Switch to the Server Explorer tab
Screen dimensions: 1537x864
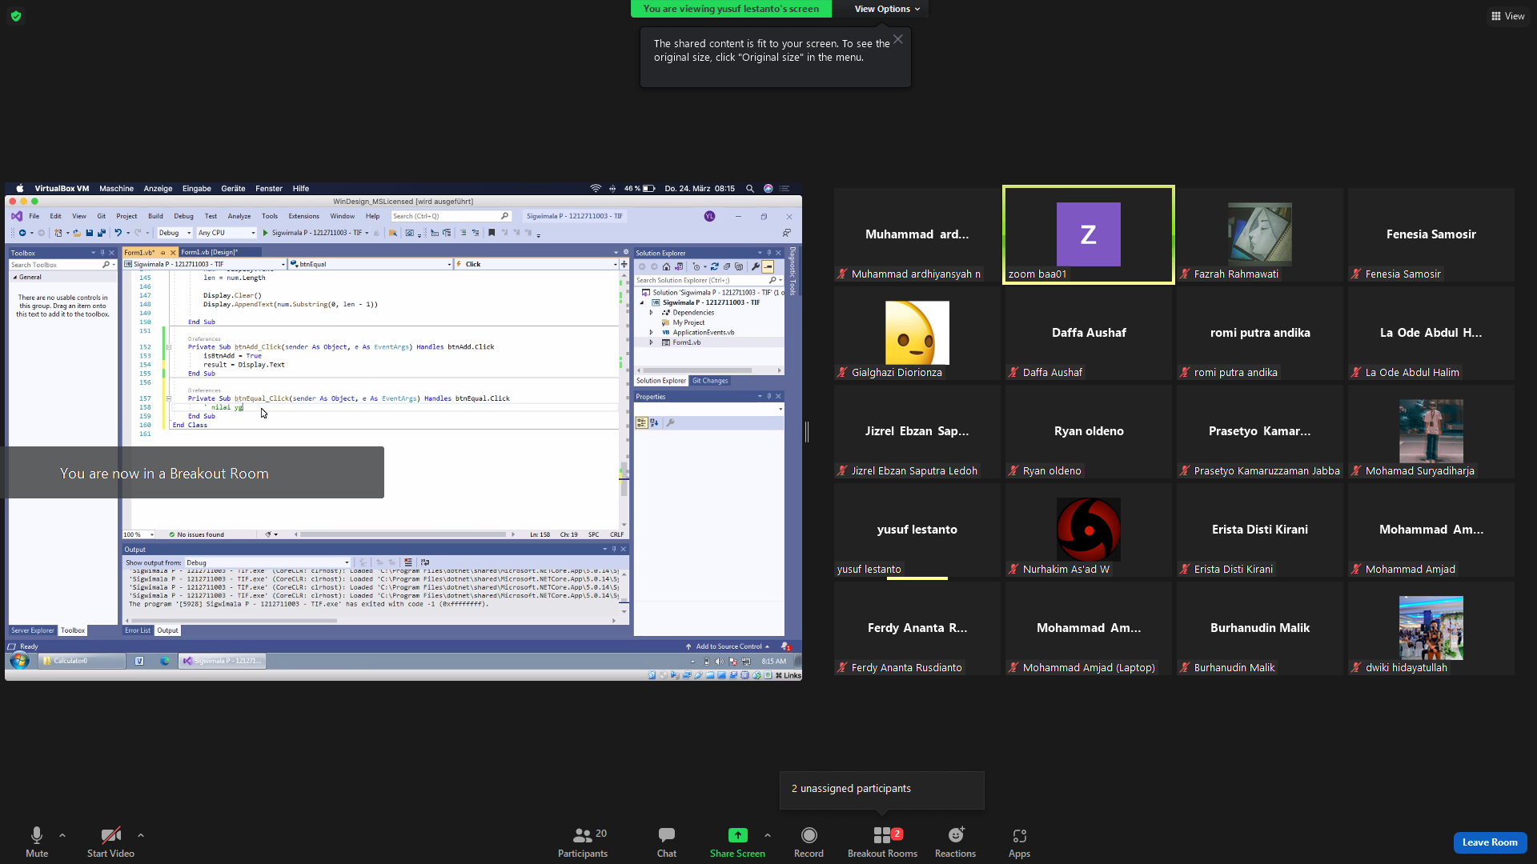[33, 630]
